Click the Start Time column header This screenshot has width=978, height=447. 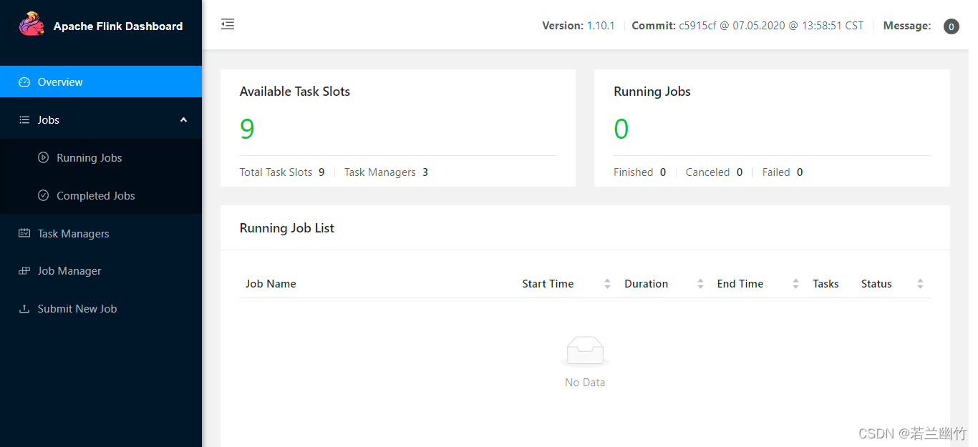[548, 284]
